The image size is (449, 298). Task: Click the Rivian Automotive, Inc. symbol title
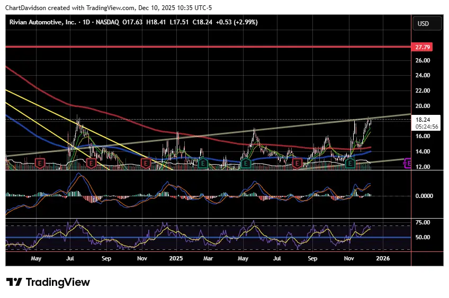pos(43,22)
